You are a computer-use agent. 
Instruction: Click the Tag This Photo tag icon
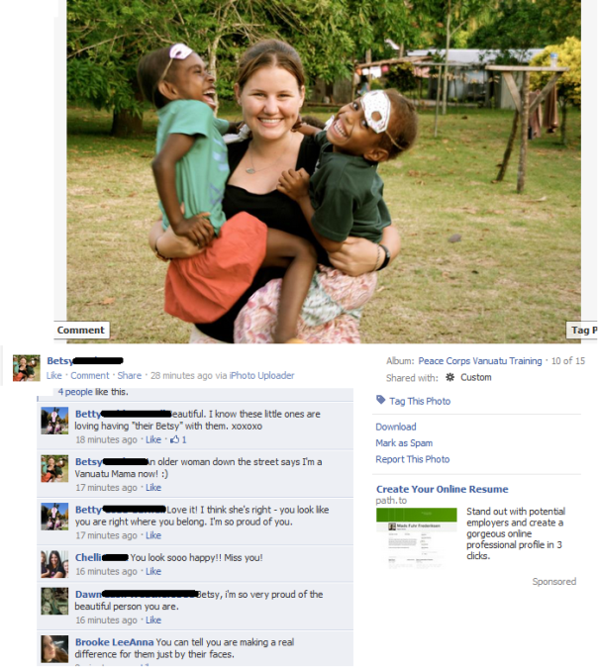point(380,400)
